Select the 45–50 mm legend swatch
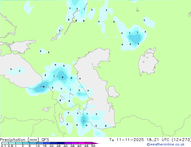 (89, 143)
